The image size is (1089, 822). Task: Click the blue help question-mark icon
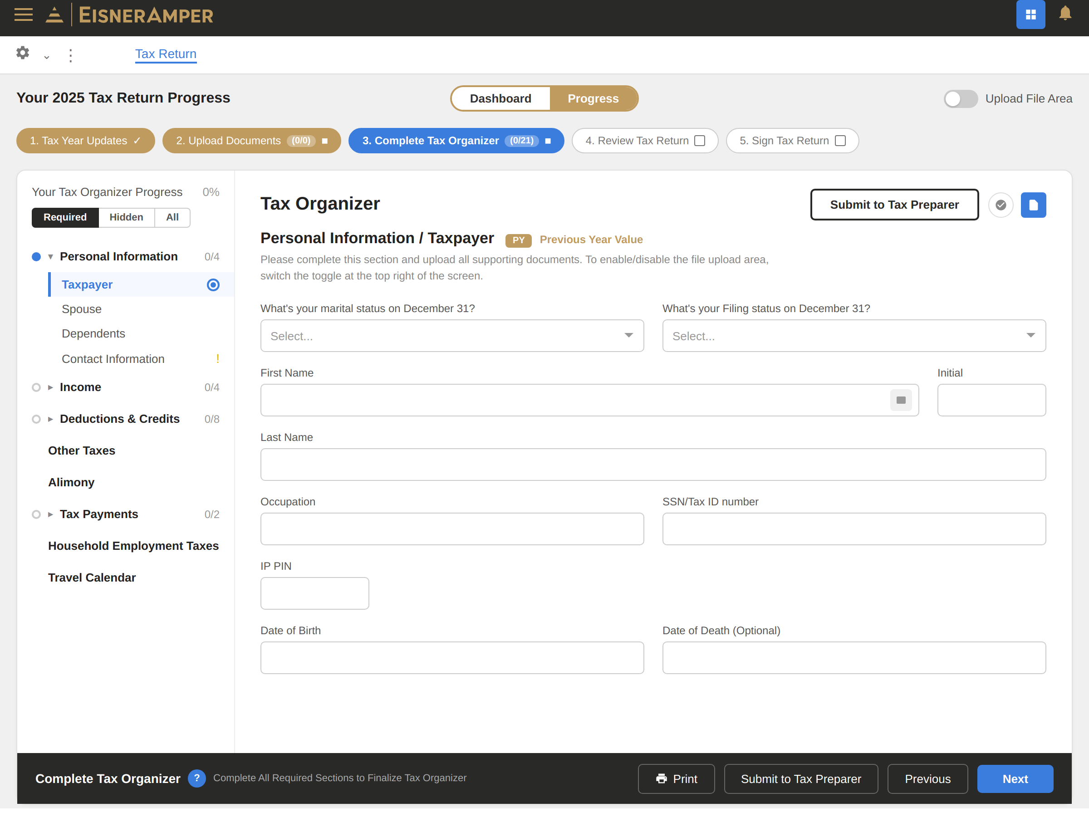(196, 778)
